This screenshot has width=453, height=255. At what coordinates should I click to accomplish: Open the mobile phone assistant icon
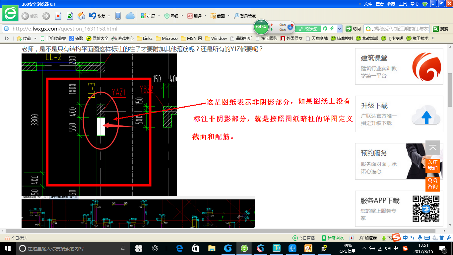(x=118, y=16)
